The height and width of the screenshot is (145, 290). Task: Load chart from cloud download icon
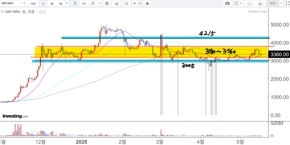[x=249, y=4]
